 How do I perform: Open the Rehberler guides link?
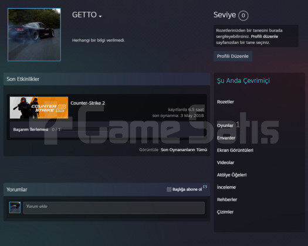pos(227,200)
